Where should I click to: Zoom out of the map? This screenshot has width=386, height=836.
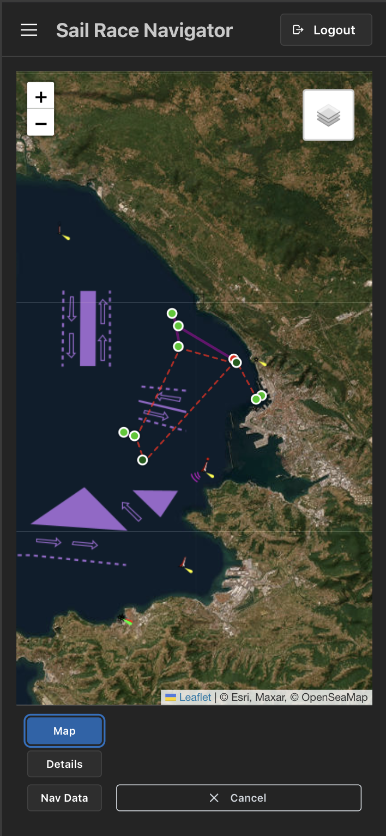point(41,123)
